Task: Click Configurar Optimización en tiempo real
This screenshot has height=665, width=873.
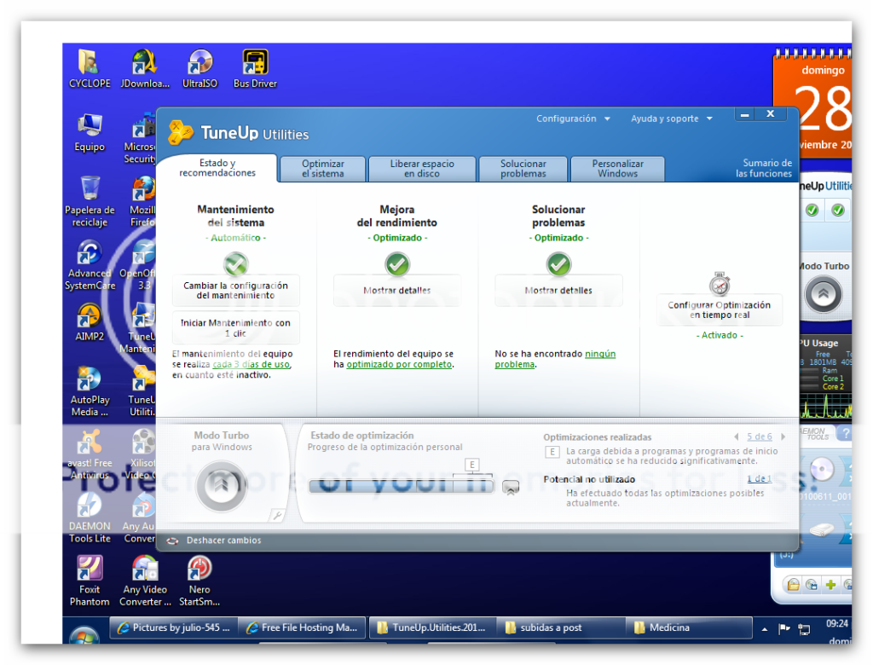Action: click(x=720, y=309)
